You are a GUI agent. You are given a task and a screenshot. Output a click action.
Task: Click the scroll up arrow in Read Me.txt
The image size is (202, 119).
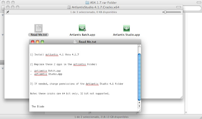coord(139,102)
